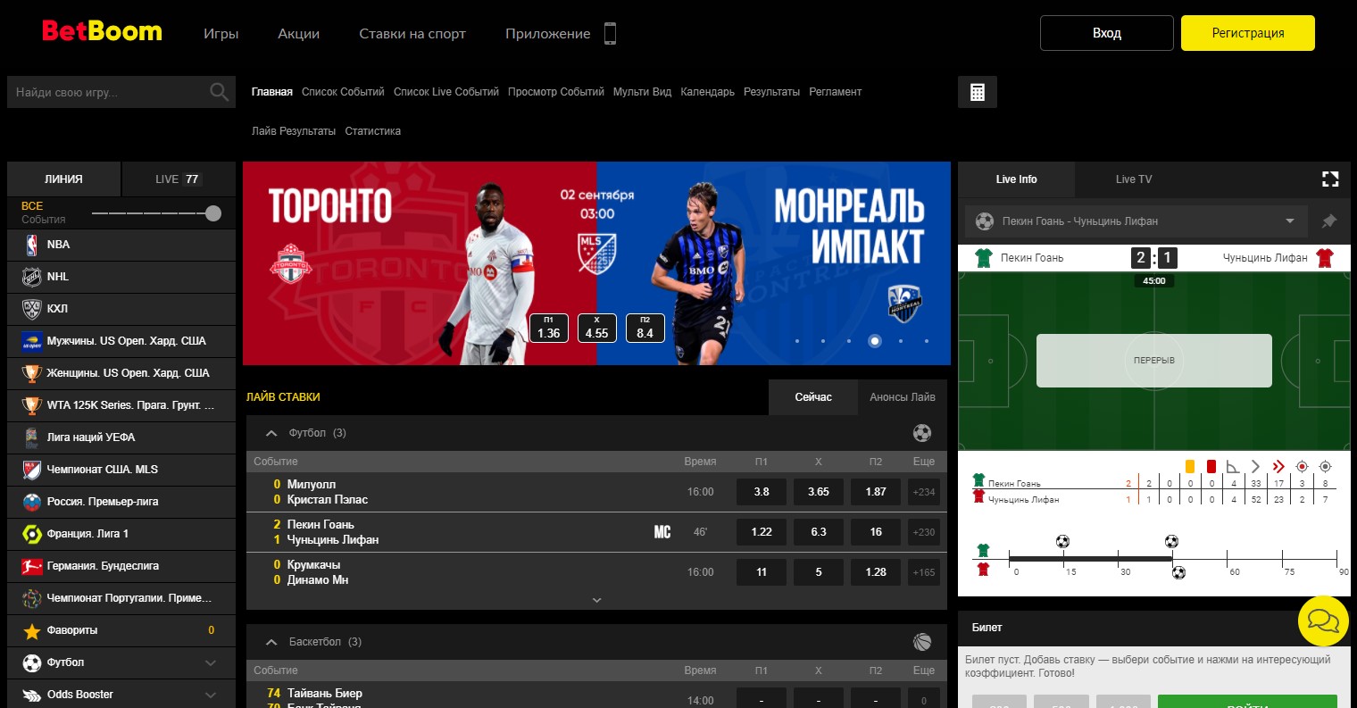Screen dimensions: 1357x708
Task: Switch to the LIVE 77 mode
Action: pos(179,179)
